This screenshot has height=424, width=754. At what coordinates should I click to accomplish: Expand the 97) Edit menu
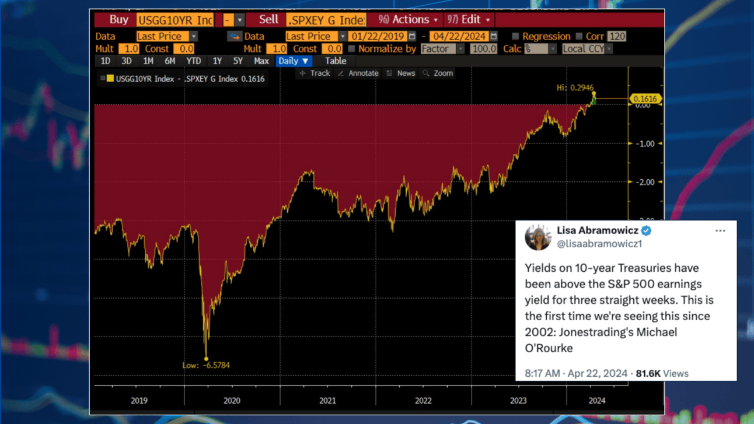469,20
